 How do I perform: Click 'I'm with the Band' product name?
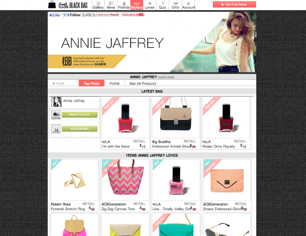pos(115,146)
